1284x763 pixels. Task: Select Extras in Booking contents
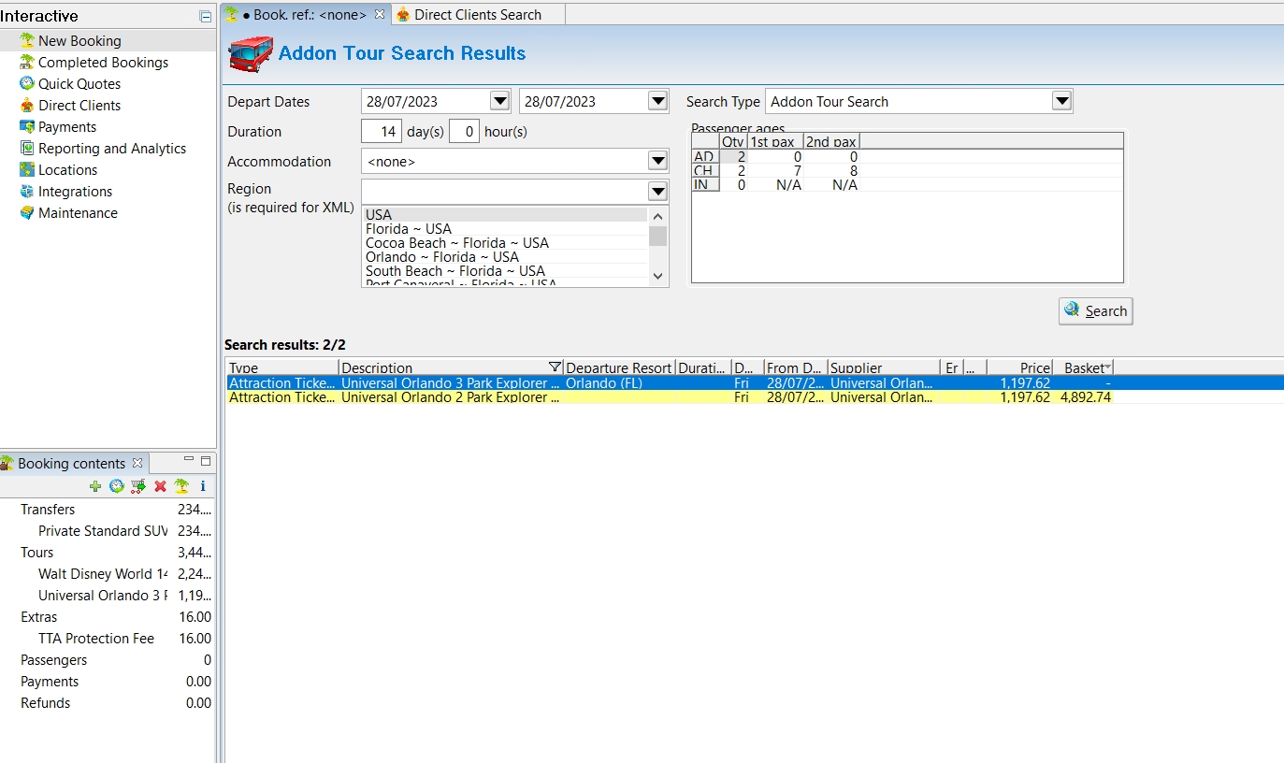point(39,617)
